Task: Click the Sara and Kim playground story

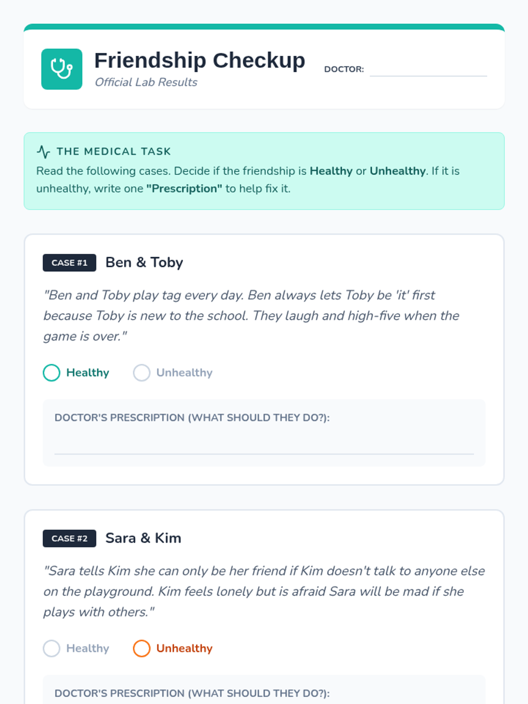Action: pos(264,591)
